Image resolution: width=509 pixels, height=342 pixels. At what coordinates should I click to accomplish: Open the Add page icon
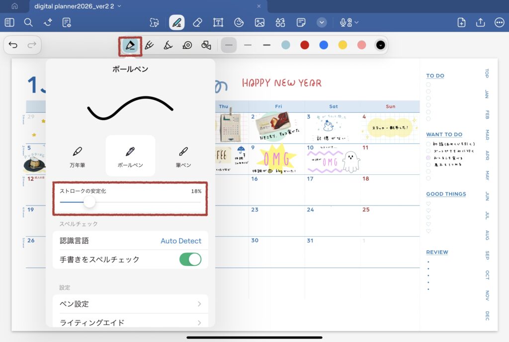461,22
